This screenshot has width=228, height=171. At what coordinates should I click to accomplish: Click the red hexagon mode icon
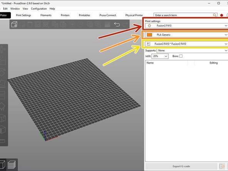point(221,15)
